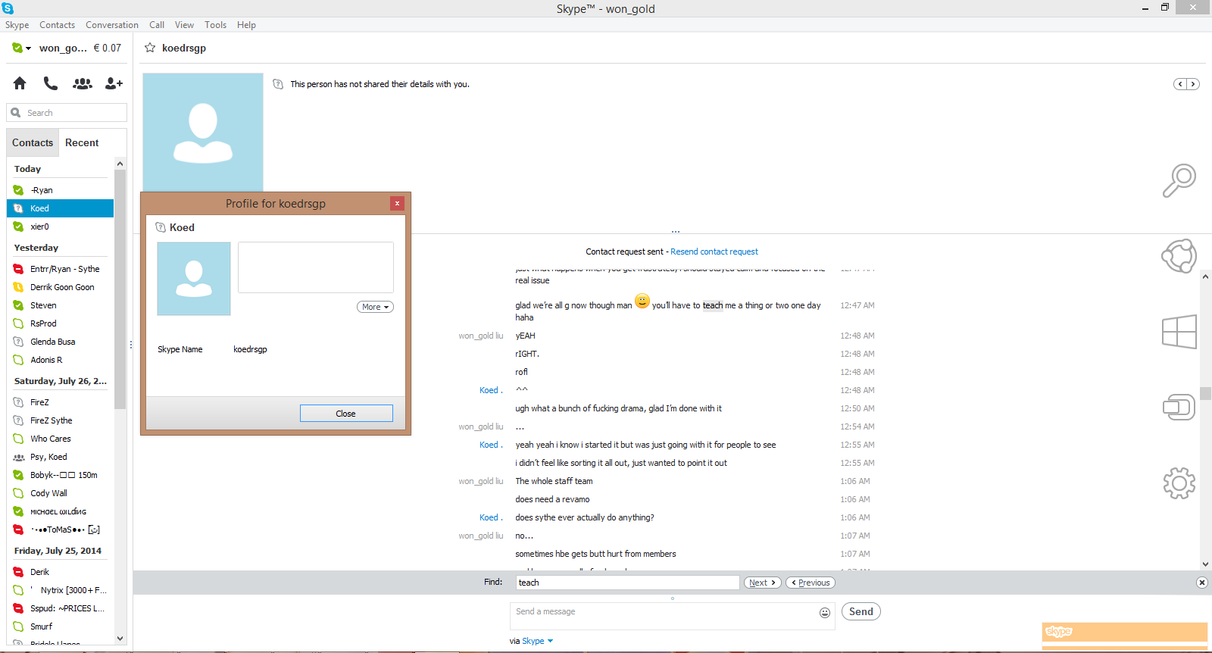This screenshot has width=1212, height=653.
Task: Click in the Find text field
Action: coord(628,583)
